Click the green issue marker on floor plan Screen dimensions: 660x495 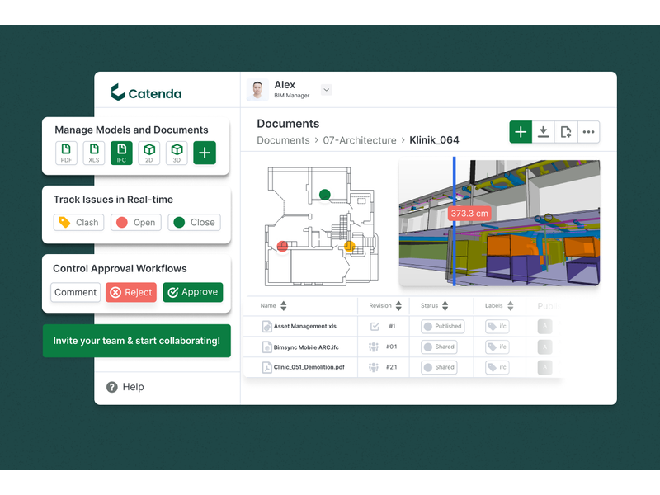point(325,195)
